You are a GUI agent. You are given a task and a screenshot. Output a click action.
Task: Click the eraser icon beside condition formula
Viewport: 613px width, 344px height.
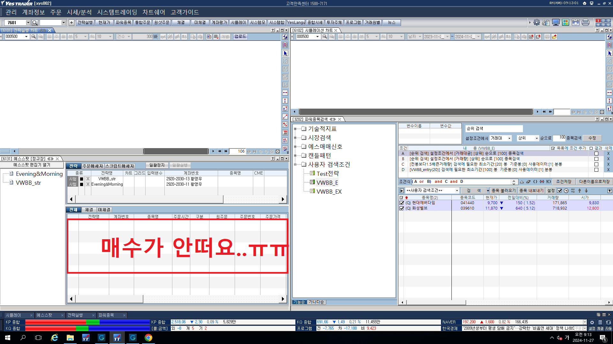pyautogui.click(x=528, y=182)
